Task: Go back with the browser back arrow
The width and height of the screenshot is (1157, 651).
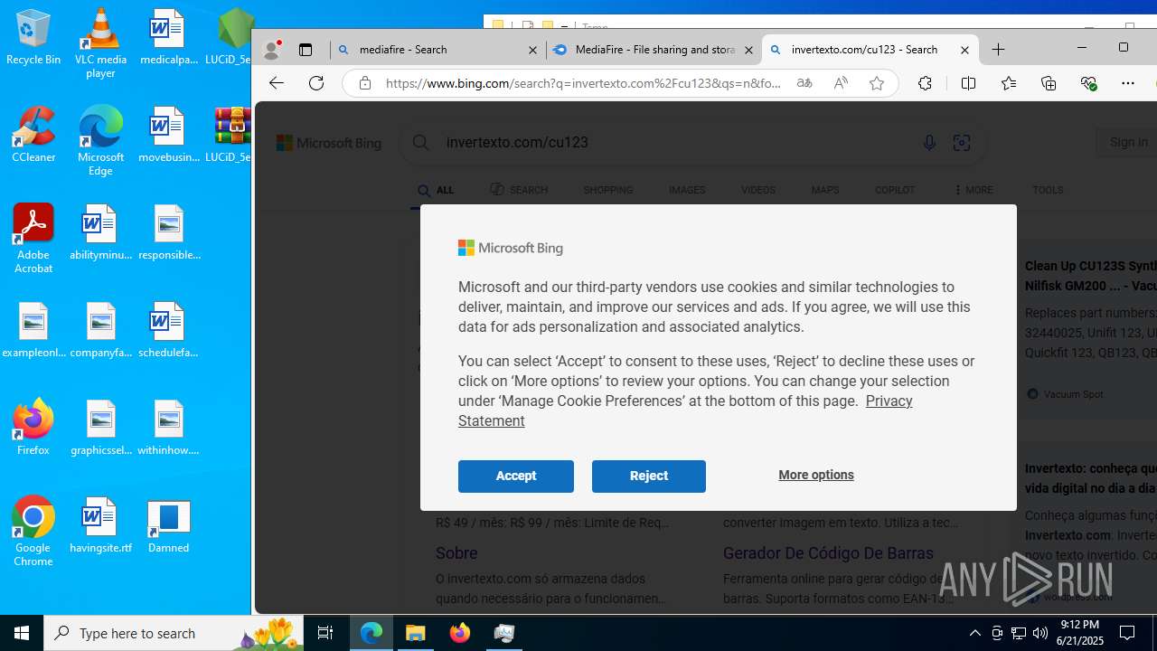Action: point(277,83)
